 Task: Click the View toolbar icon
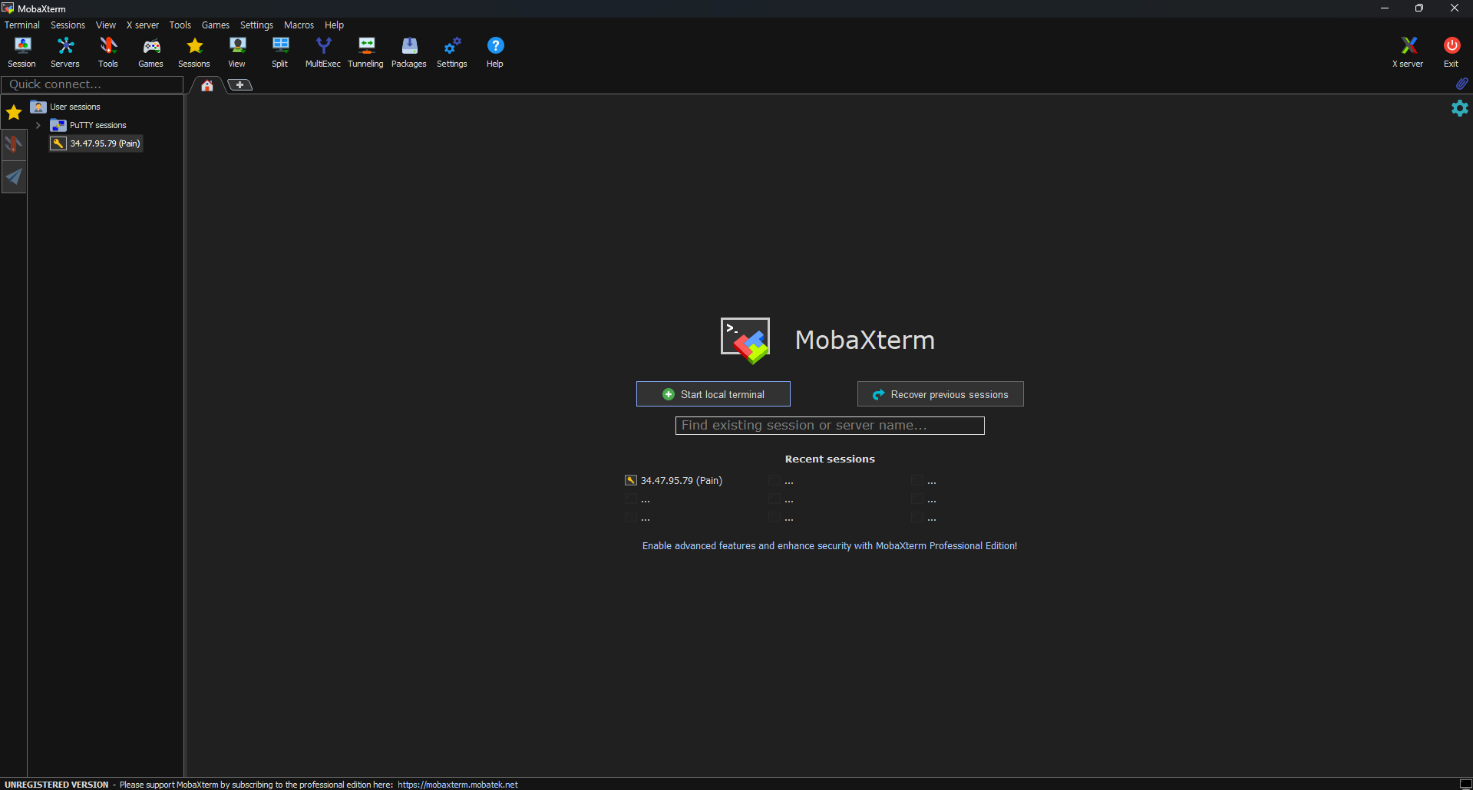[x=237, y=52]
